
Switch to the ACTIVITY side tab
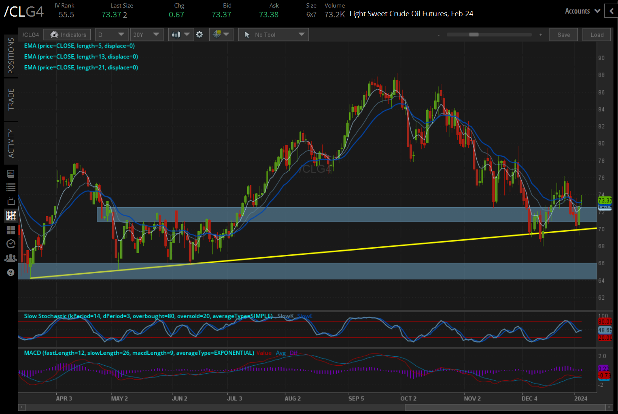(11, 143)
